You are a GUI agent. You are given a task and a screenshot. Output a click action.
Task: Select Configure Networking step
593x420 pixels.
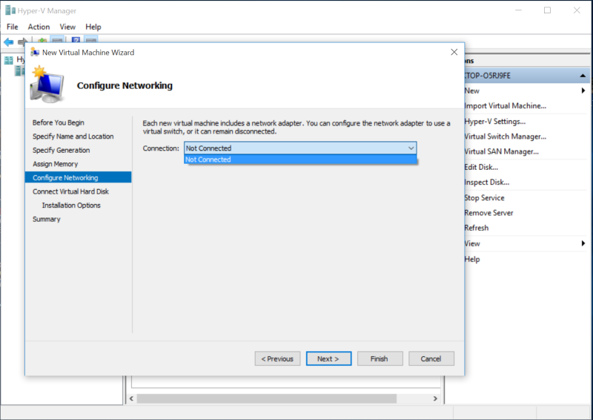[79, 177]
